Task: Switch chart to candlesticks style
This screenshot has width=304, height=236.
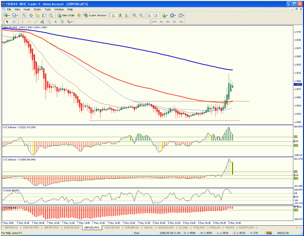Action: (x=120, y=15)
